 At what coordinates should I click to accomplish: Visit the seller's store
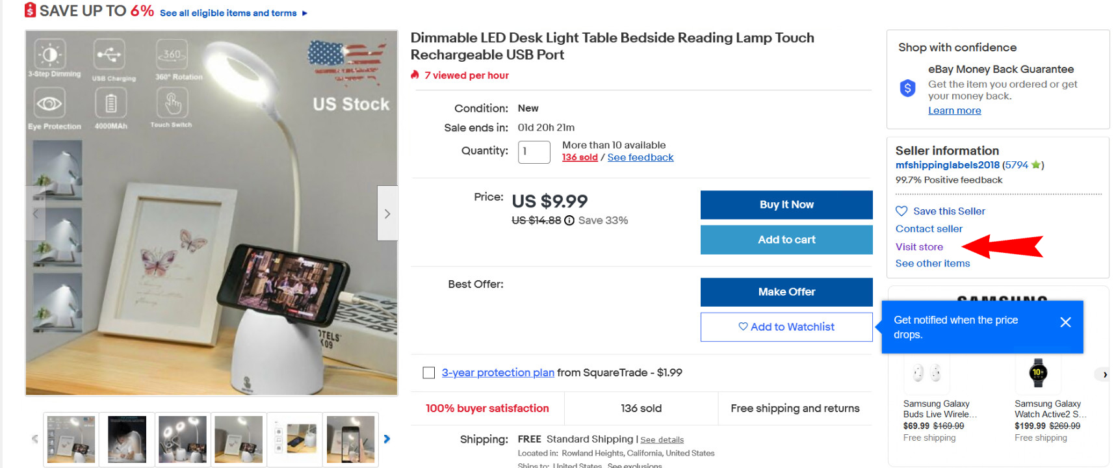tap(919, 246)
